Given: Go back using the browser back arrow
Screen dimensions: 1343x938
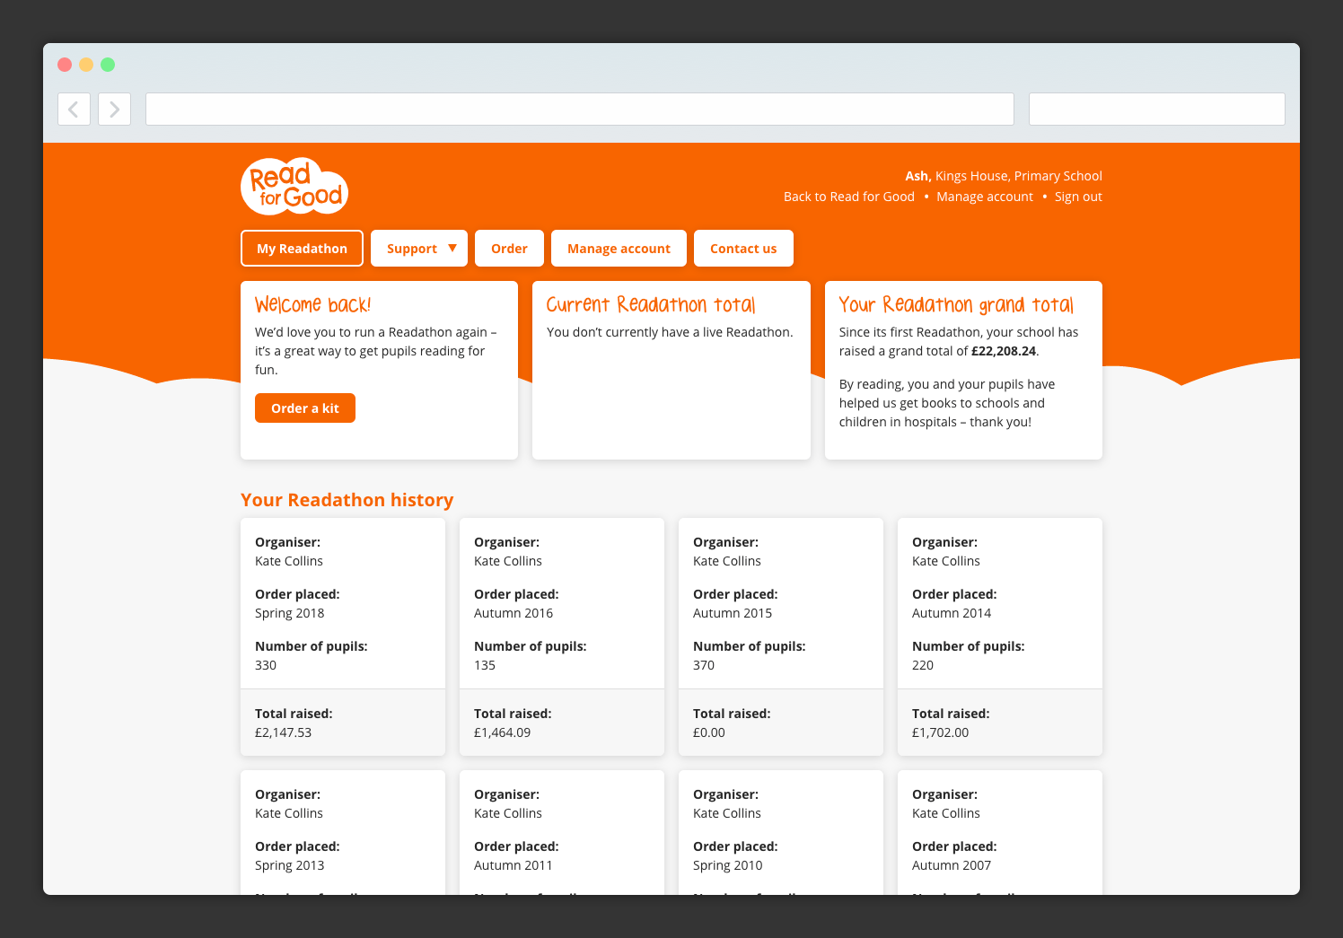Looking at the screenshot, I should 74,110.
